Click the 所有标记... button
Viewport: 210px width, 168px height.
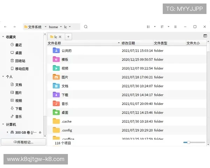[23, 142]
